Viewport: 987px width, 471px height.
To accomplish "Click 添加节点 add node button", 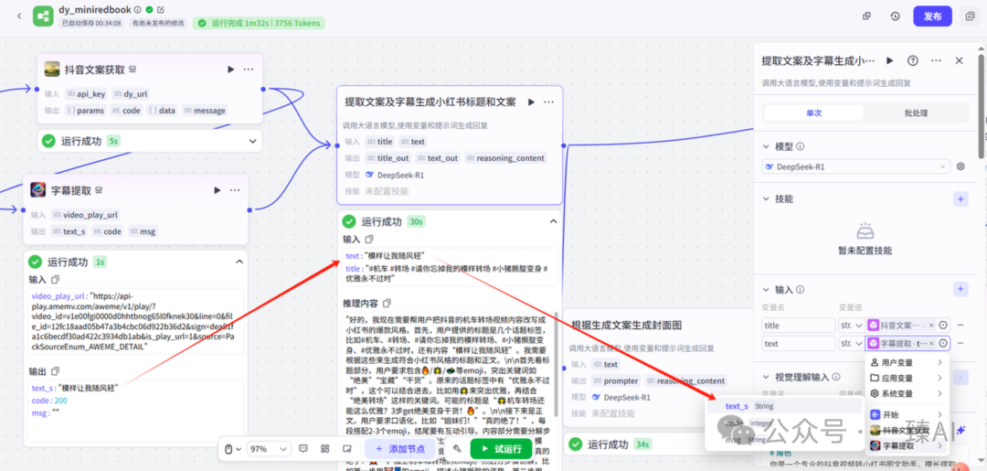I will click(x=399, y=449).
